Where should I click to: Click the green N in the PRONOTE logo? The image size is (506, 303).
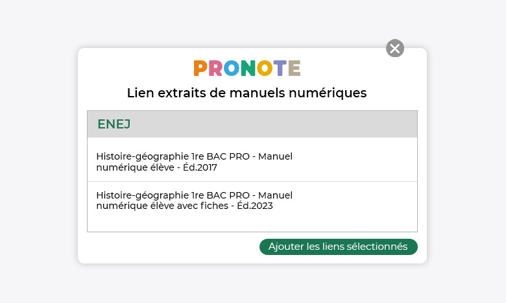248,68
